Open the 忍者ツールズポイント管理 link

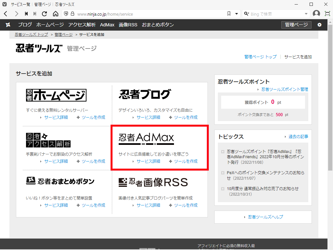pyautogui.click(x=285, y=90)
